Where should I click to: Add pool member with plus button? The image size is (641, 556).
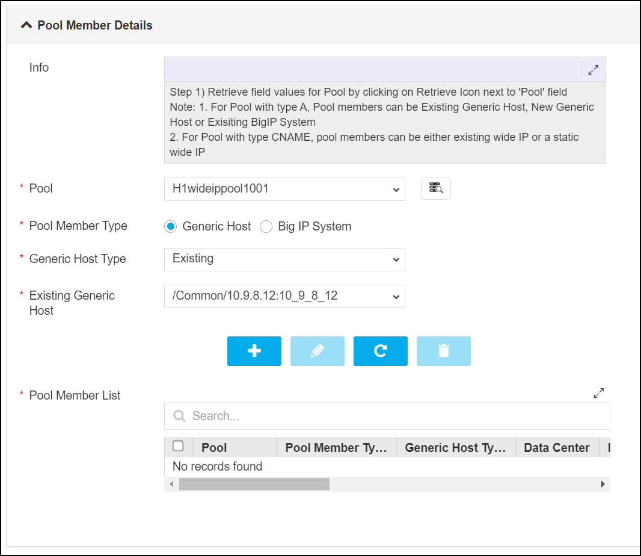(x=254, y=351)
